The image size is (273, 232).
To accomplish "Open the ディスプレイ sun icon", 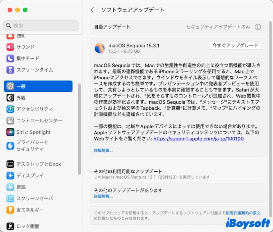I will [x=10, y=176].
